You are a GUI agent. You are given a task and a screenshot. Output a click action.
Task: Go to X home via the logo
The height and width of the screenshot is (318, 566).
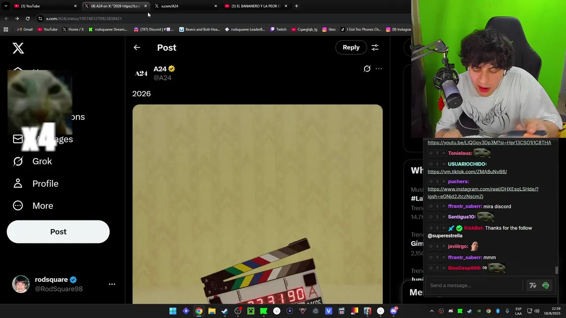(x=18, y=48)
